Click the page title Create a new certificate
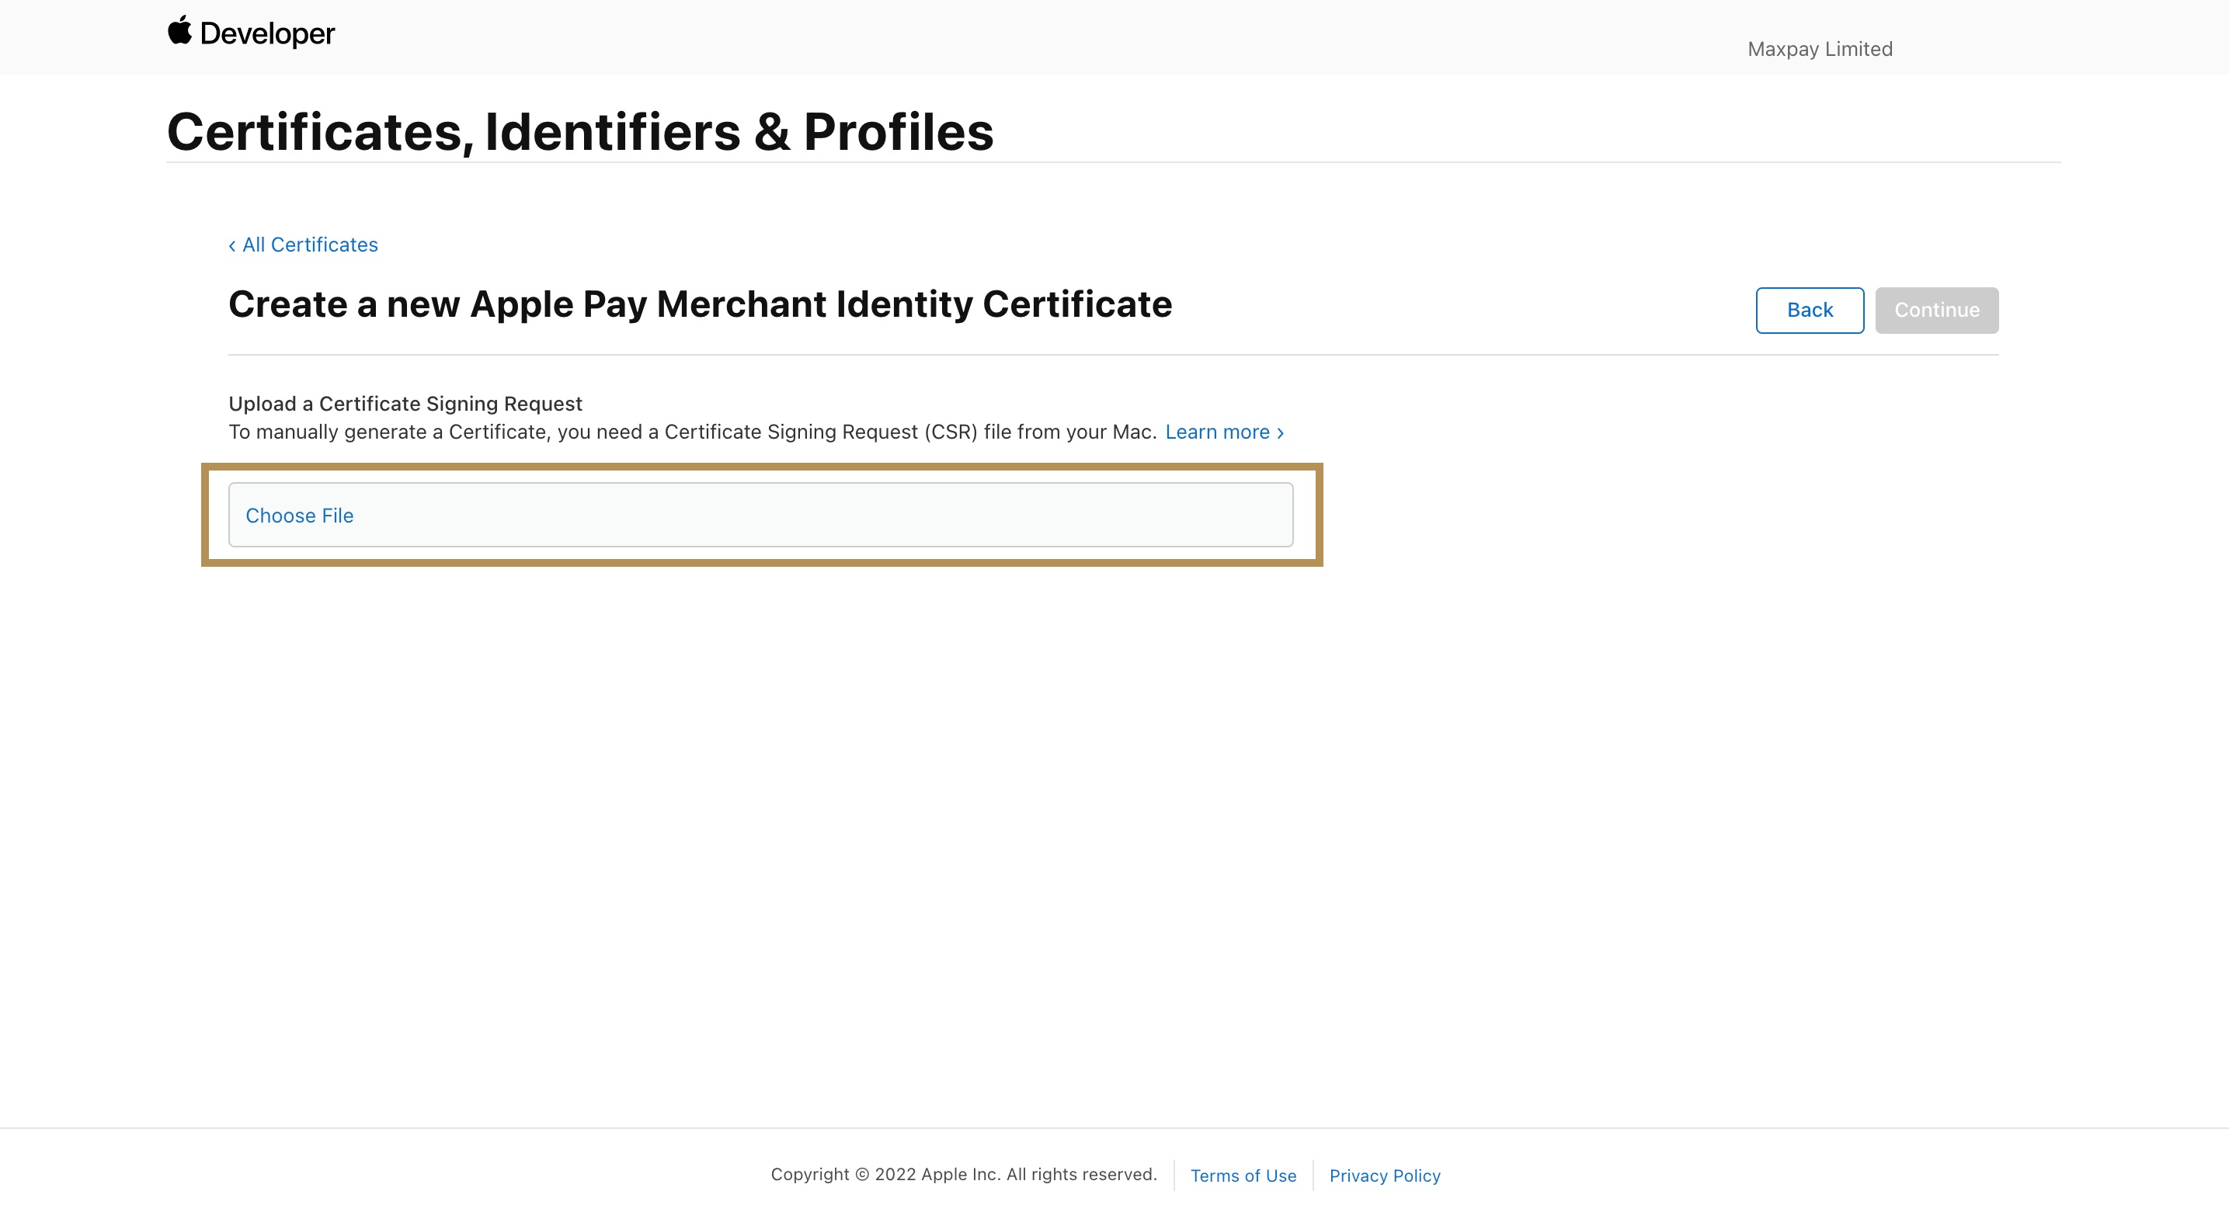 coord(699,304)
